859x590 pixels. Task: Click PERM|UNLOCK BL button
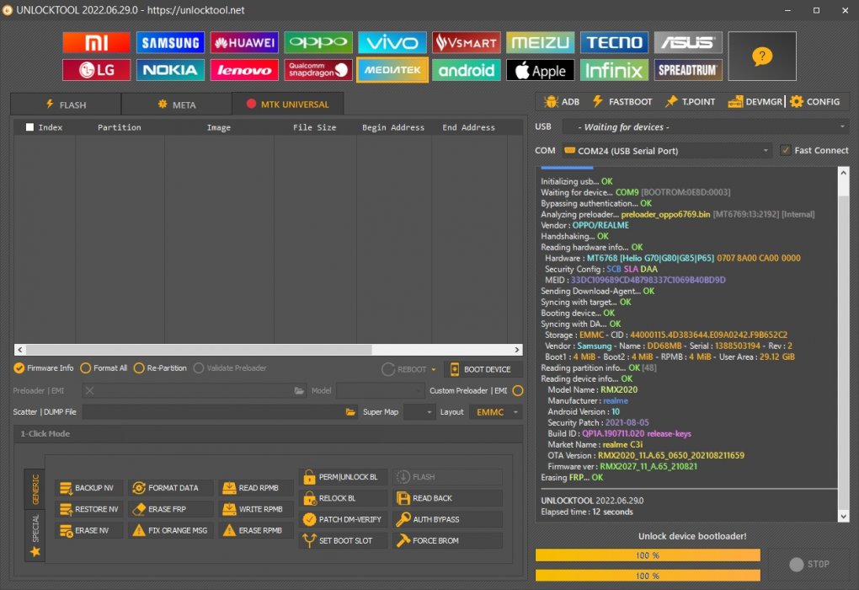click(342, 477)
